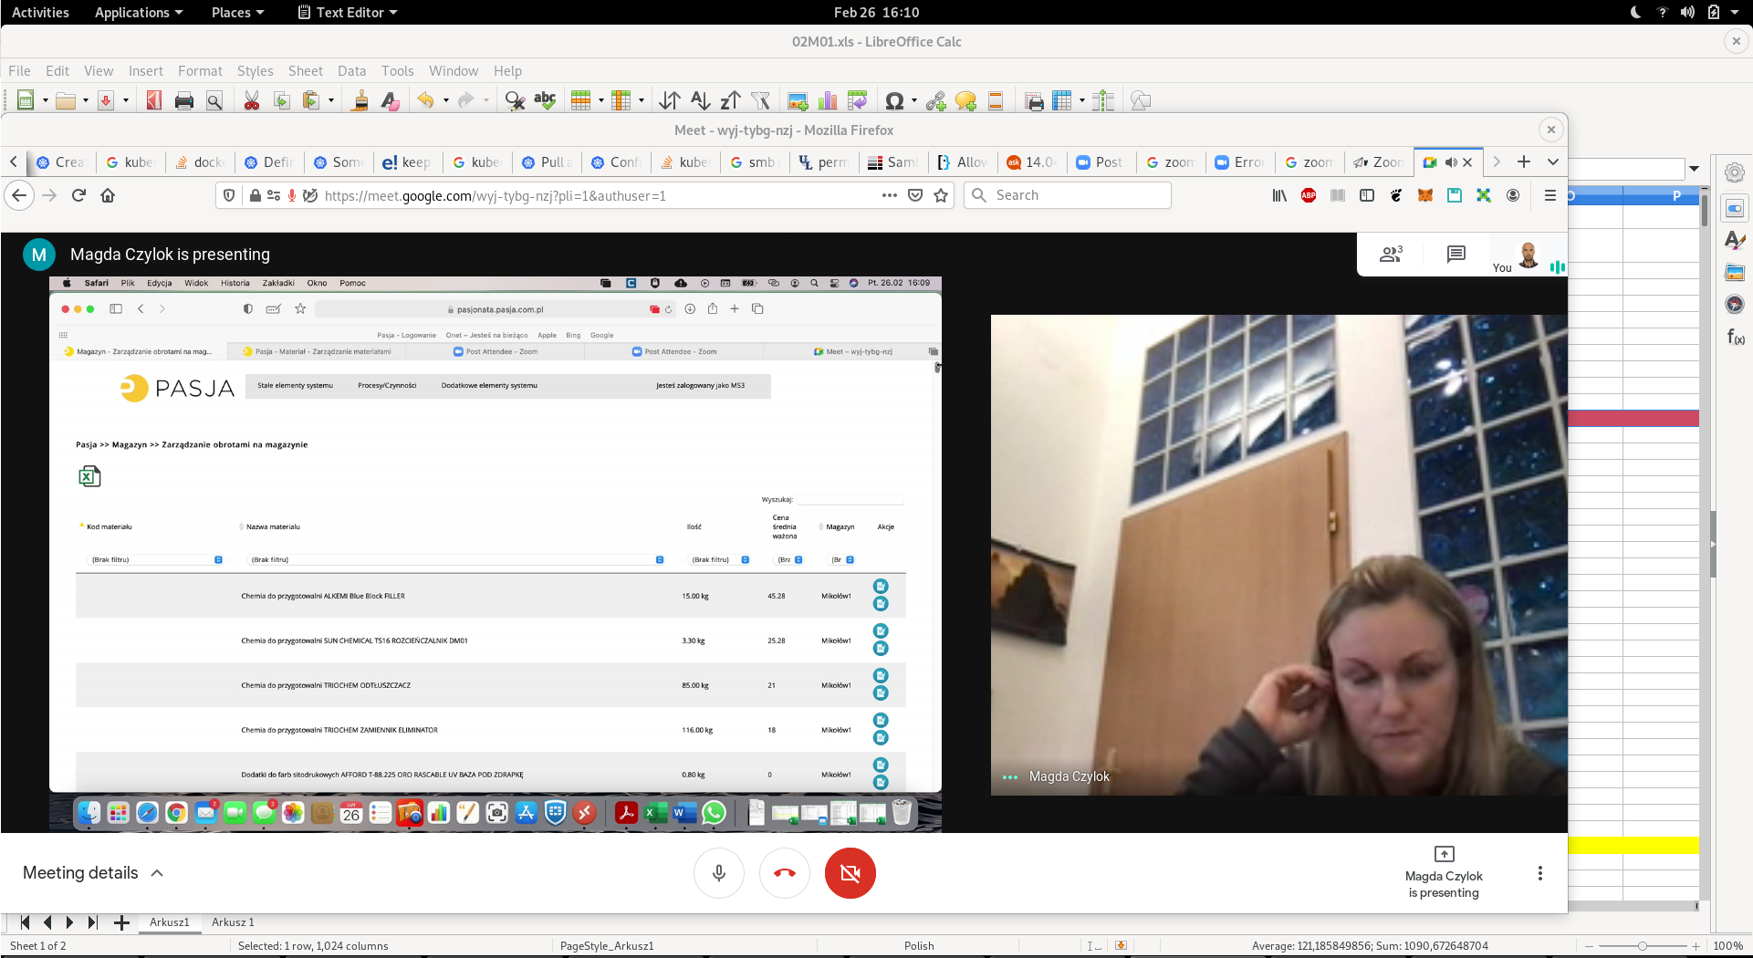Viewport: 1753px width, 958px height.
Task: Toggle microphone in Meet
Action: 719,873
